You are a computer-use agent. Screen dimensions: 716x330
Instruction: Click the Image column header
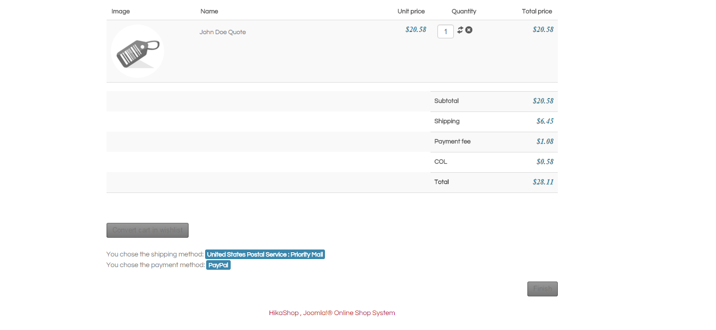point(121,11)
